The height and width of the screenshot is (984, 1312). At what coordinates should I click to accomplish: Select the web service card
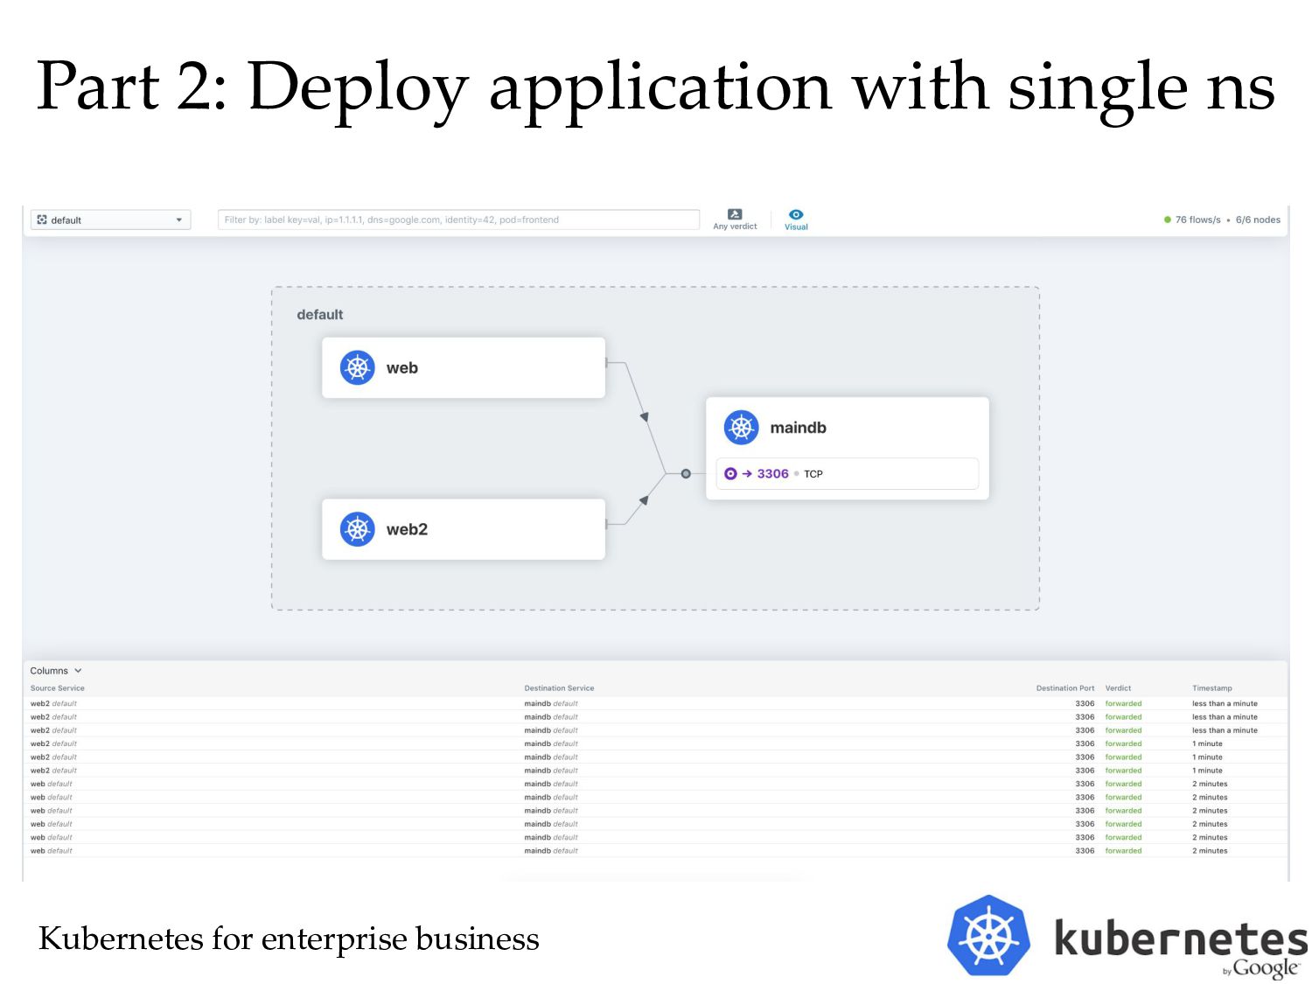[x=464, y=367]
